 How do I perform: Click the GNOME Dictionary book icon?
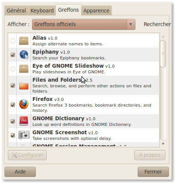[x=24, y=121]
